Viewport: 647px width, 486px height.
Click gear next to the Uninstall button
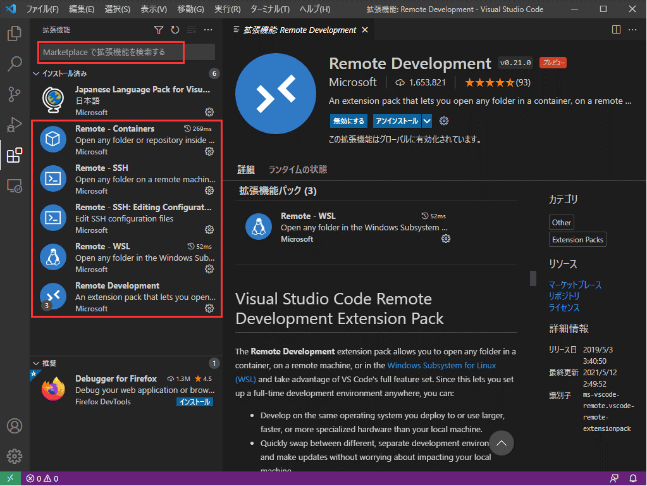(x=443, y=121)
